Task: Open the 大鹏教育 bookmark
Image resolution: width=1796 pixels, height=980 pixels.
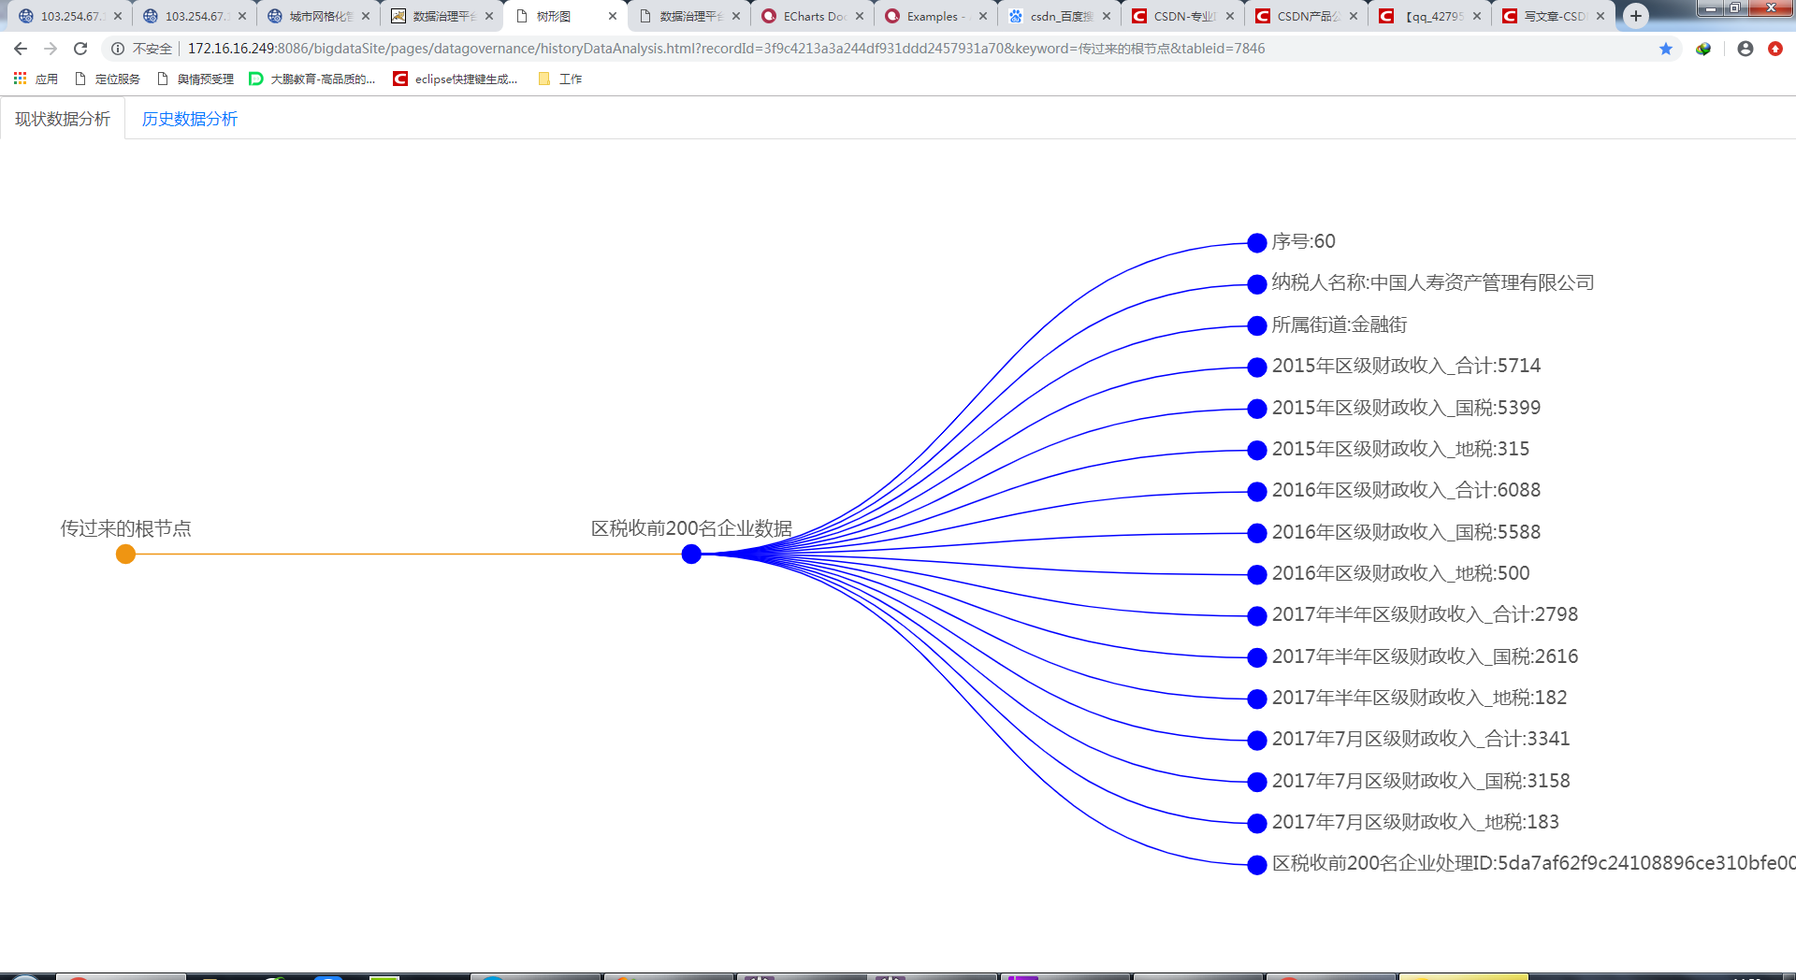Action: pos(312,79)
